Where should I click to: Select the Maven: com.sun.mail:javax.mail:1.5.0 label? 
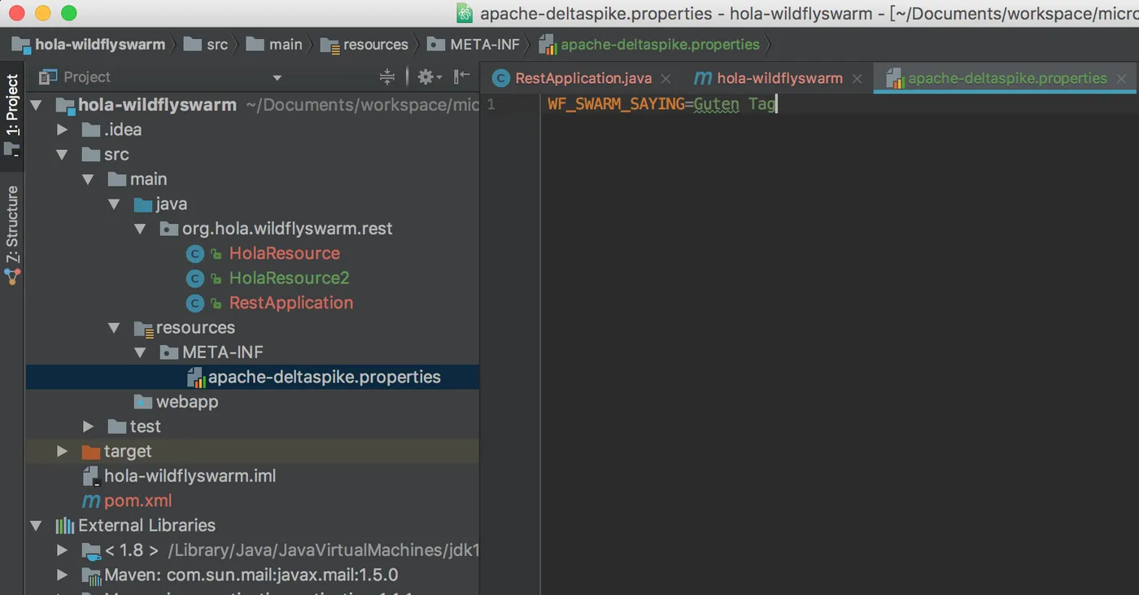pyautogui.click(x=251, y=575)
